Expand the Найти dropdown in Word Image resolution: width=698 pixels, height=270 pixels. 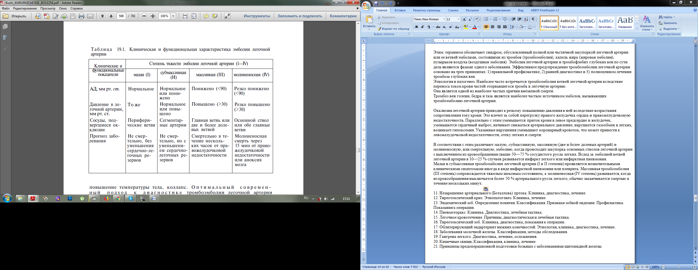(x=674, y=17)
